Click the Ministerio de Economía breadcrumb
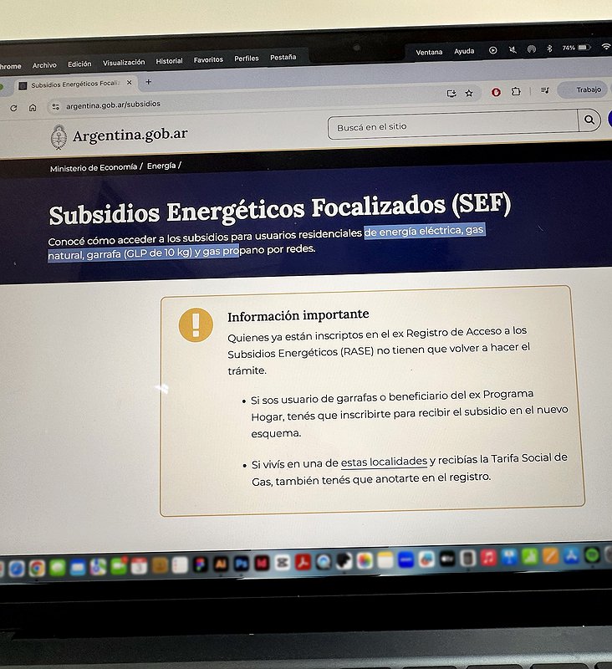This screenshot has height=669, width=612. coord(93,167)
